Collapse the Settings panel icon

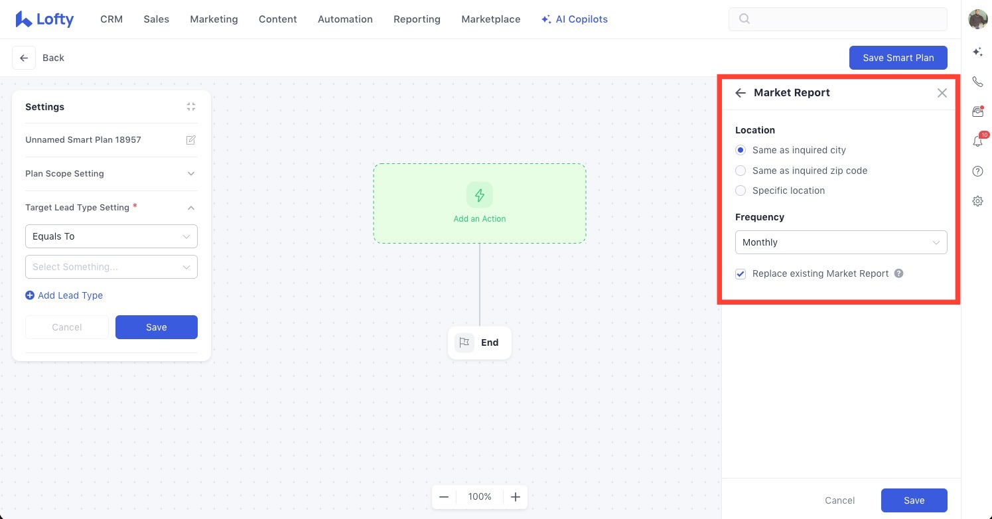[191, 107]
